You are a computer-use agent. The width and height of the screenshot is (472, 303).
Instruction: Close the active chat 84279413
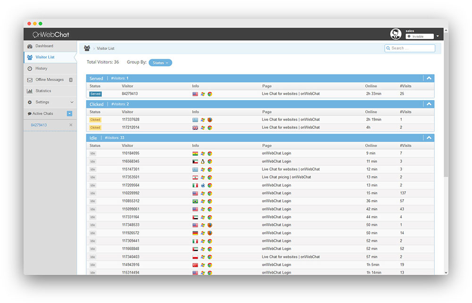(x=71, y=125)
